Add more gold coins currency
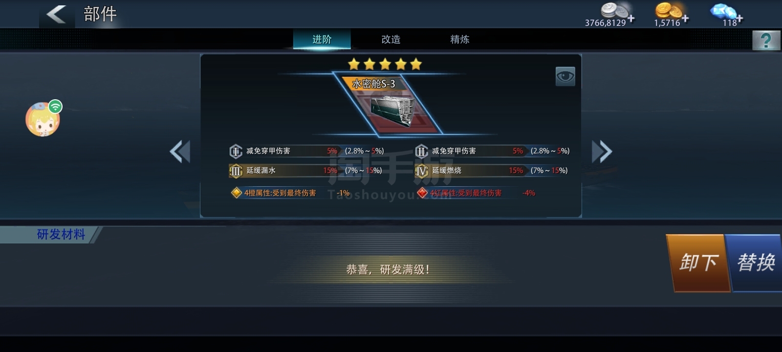This screenshot has width=782, height=352. (x=685, y=19)
